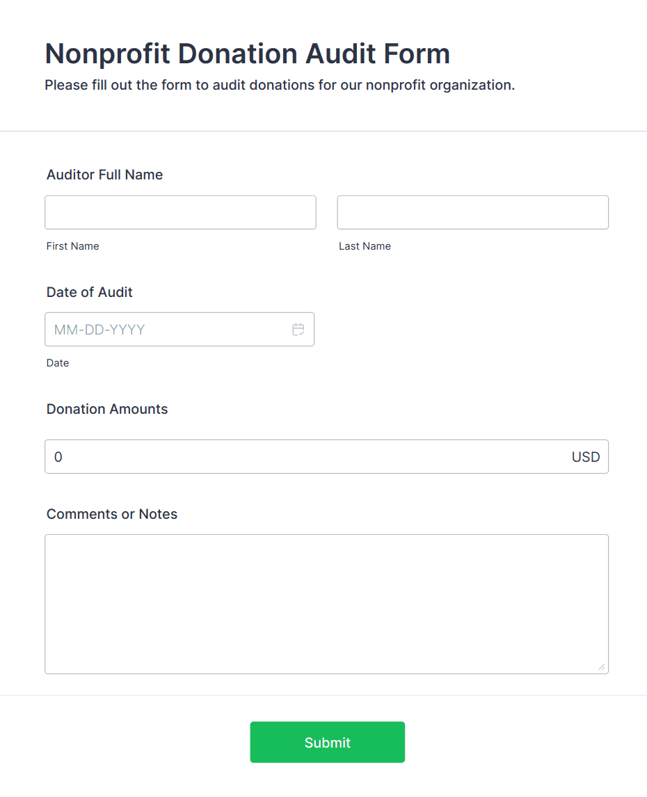Select the Auditor Full Name label

[104, 175]
